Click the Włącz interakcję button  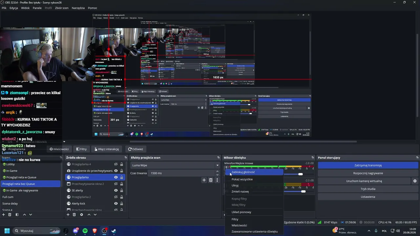point(107,149)
